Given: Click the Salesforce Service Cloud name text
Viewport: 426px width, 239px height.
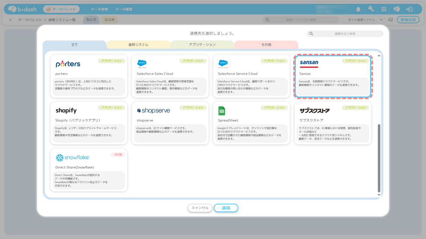Looking at the screenshot, I should point(238,74).
